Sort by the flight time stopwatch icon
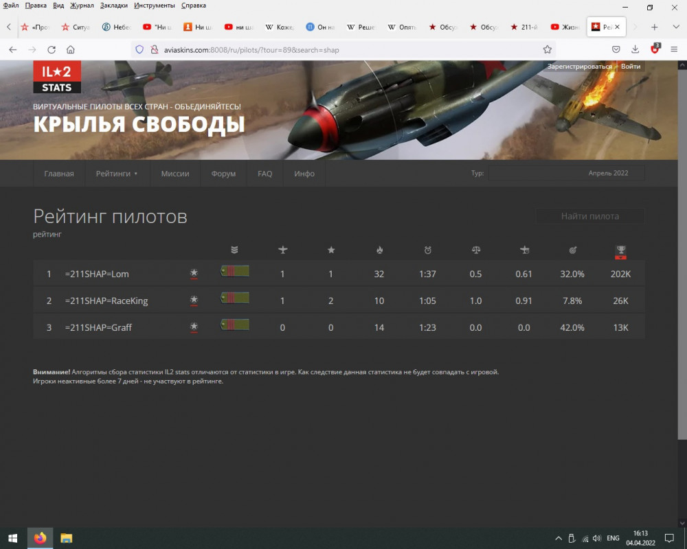 coord(427,249)
